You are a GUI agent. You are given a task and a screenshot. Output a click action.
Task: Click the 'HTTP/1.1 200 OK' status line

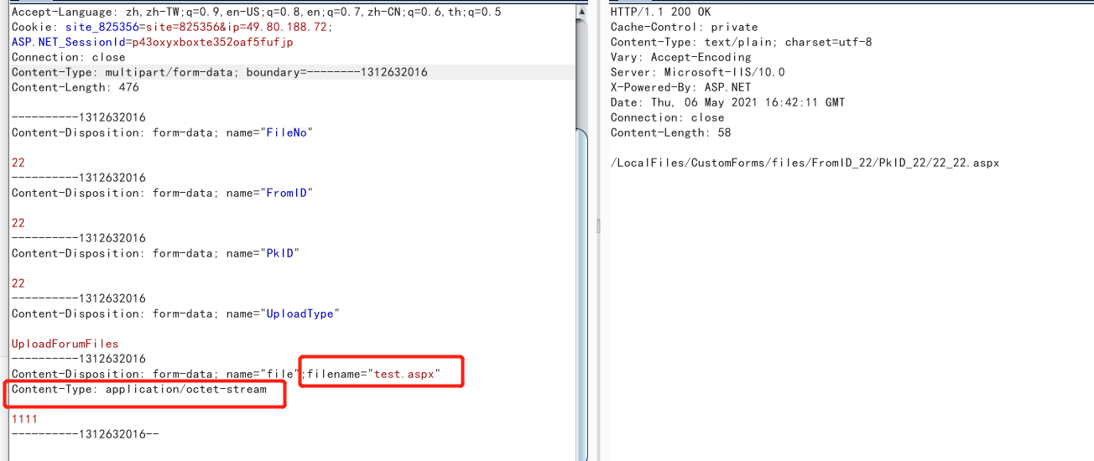point(661,12)
